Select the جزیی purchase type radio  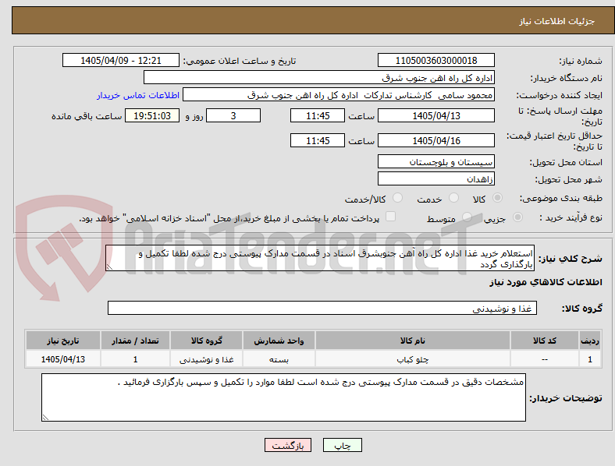pyautogui.click(x=517, y=217)
